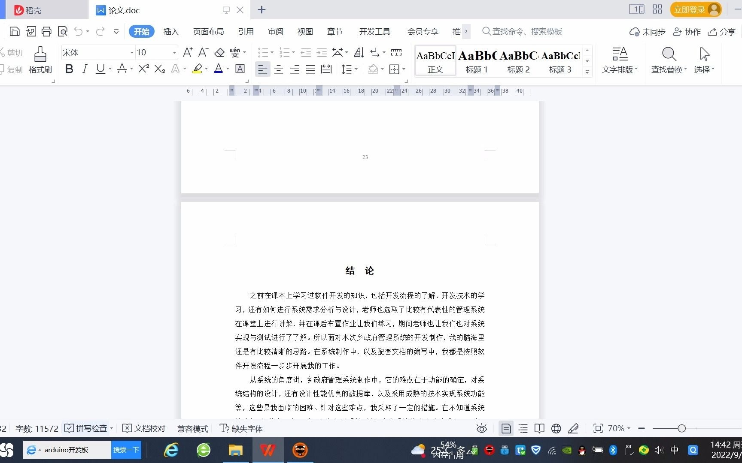742x463 pixels.
Task: Open the 页面布局 (Page Layout) tab
Action: [x=208, y=32]
